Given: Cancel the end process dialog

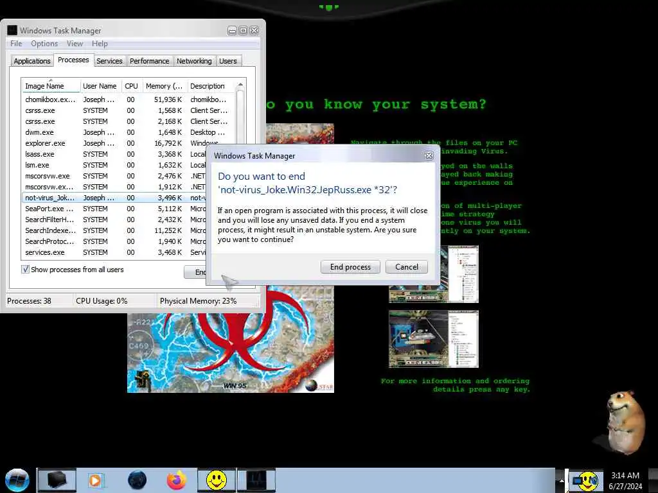Looking at the screenshot, I should coord(406,267).
